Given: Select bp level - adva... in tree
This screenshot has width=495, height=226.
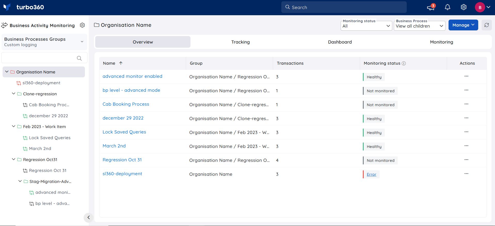Looking at the screenshot, I should 52,204.
